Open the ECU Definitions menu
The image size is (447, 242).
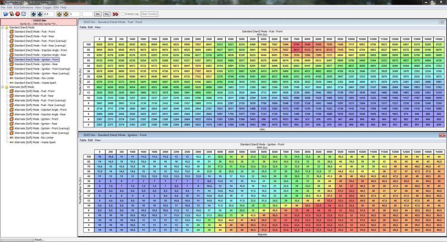(x=24, y=8)
